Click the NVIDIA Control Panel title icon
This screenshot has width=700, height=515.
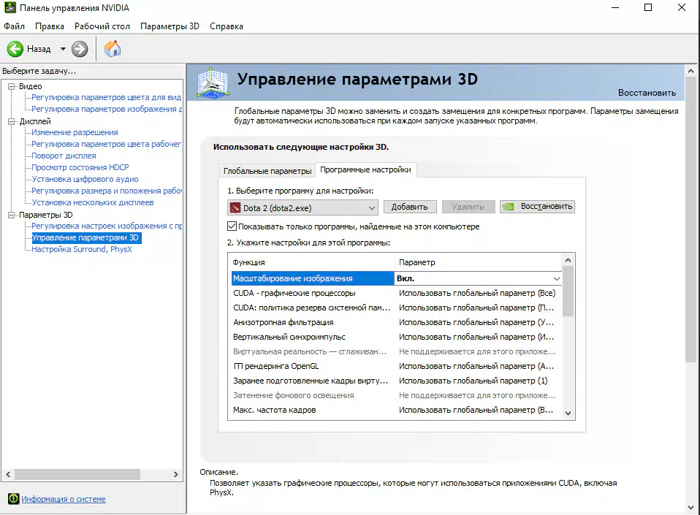(9, 7)
